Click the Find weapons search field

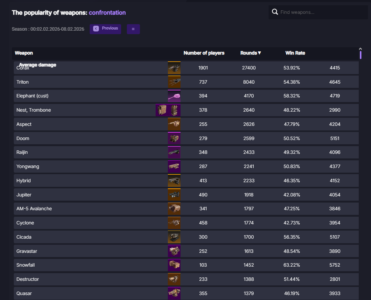(322, 12)
